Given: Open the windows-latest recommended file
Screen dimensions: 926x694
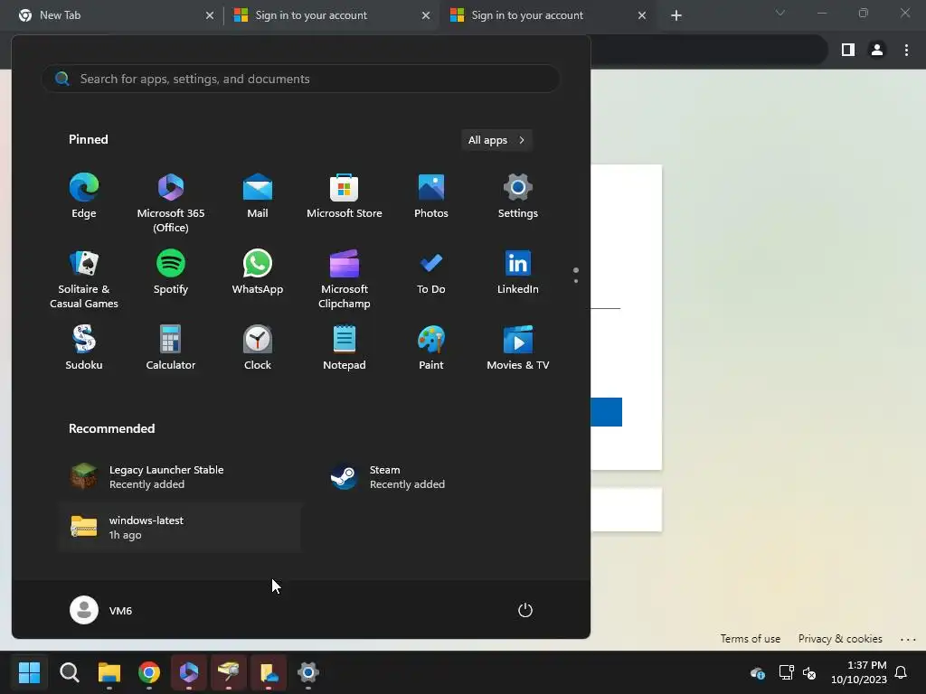Looking at the screenshot, I should 180,528.
